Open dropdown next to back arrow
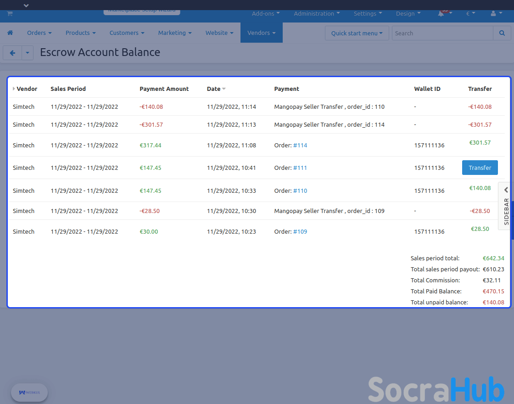 [x=28, y=53]
